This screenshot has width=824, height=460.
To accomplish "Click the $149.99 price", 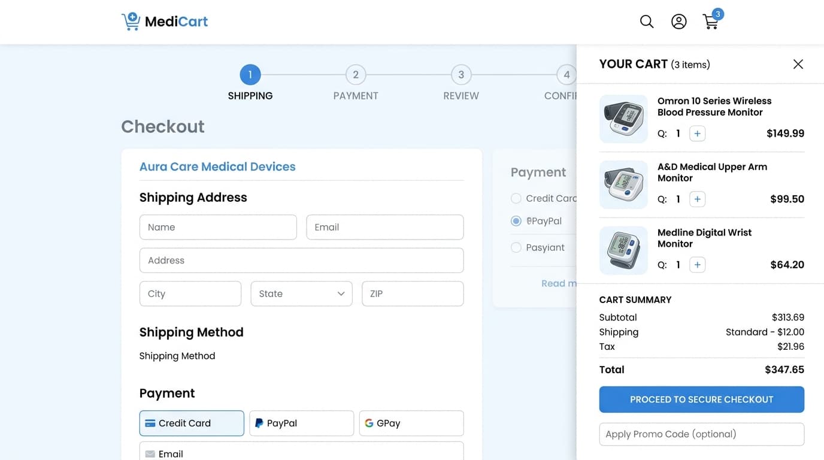I will click(785, 134).
